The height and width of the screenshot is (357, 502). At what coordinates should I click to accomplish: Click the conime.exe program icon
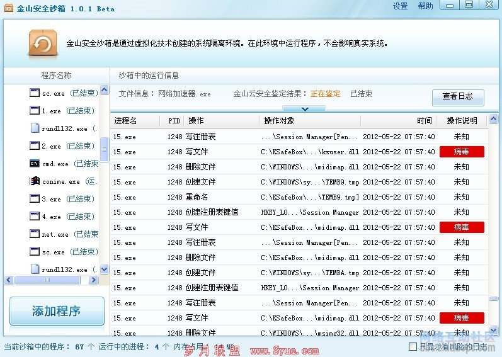[x=34, y=181]
